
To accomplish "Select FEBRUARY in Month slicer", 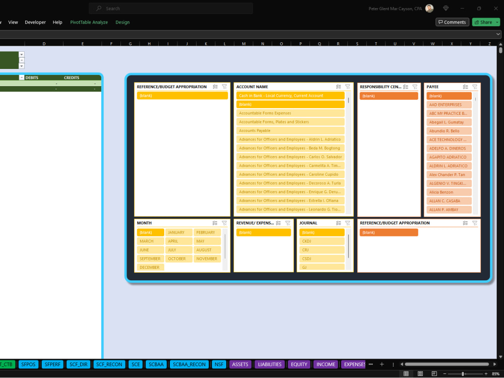I will 207,233.
